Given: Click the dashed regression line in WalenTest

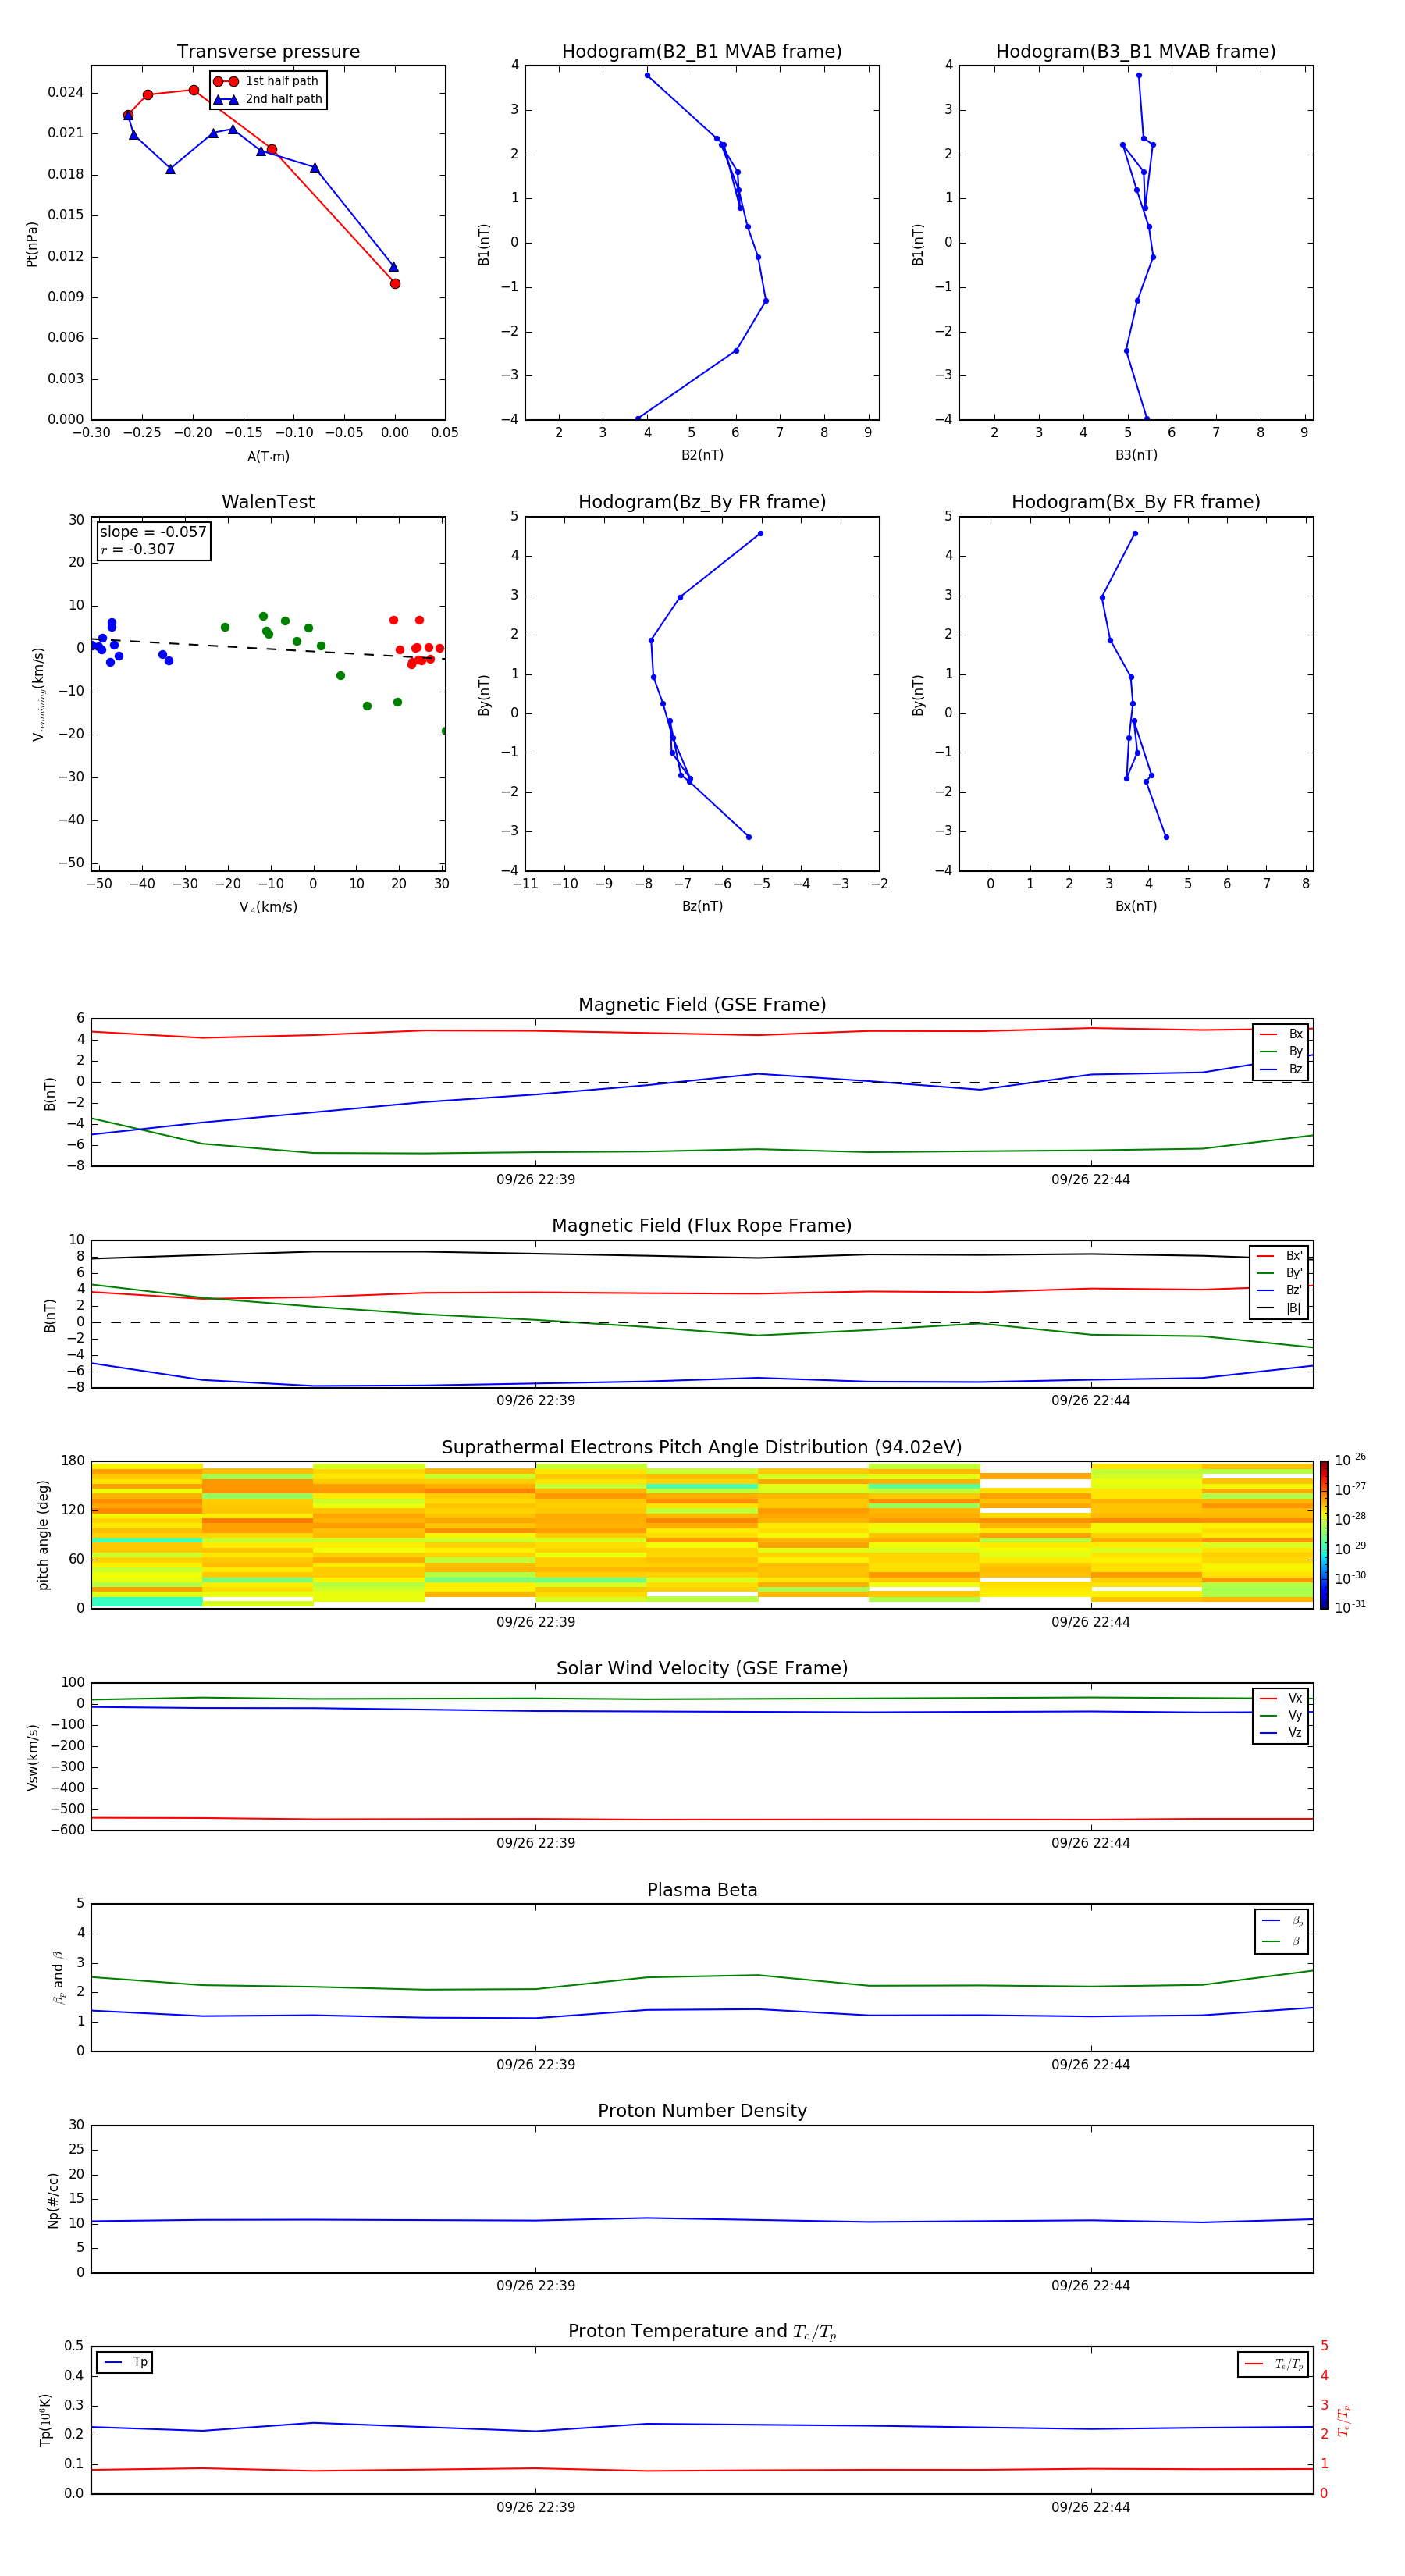Looking at the screenshot, I should click(x=268, y=648).
